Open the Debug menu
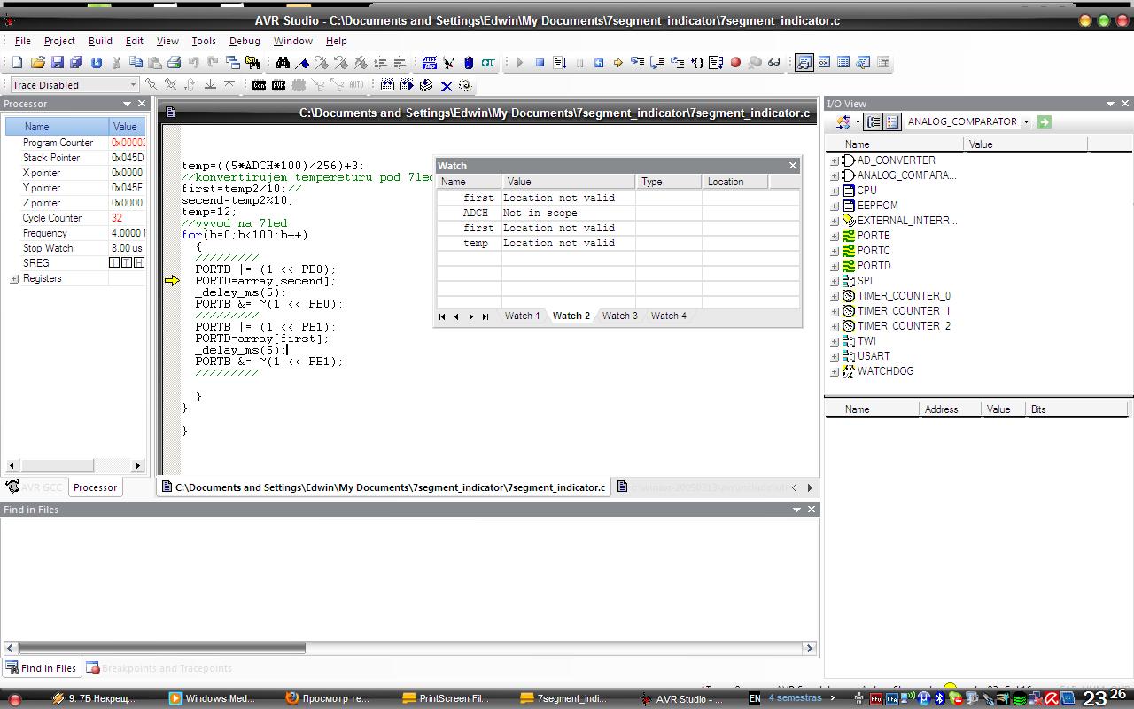The height and width of the screenshot is (709, 1134). point(245,41)
